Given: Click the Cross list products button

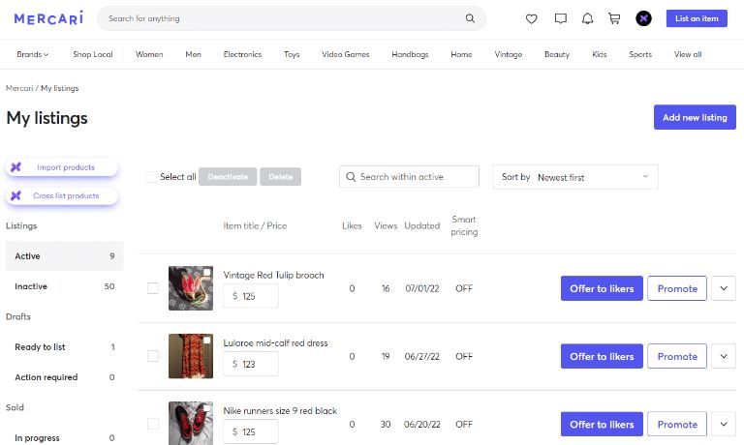Looking at the screenshot, I should coord(62,195).
